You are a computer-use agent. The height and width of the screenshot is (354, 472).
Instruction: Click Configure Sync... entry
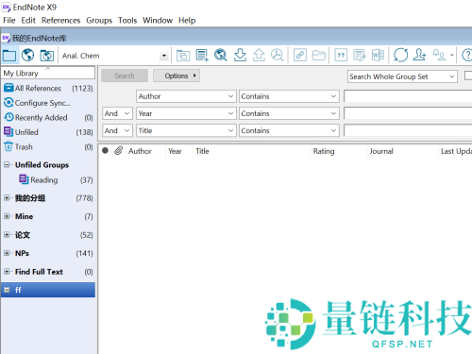pos(48,103)
